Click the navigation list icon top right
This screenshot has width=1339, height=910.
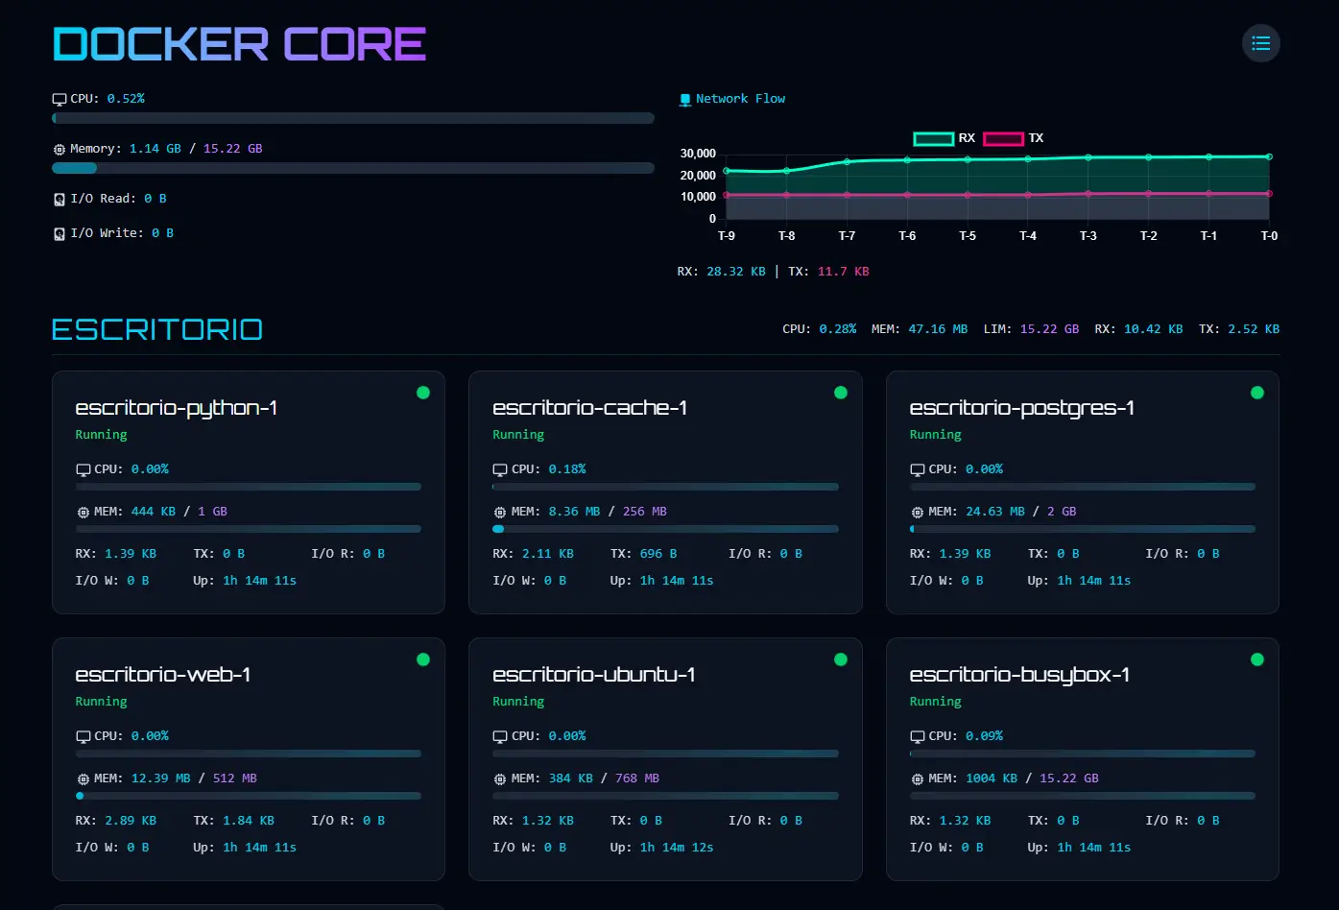tap(1260, 42)
